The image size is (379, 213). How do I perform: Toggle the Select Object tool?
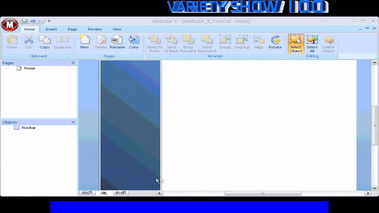[x=296, y=44]
